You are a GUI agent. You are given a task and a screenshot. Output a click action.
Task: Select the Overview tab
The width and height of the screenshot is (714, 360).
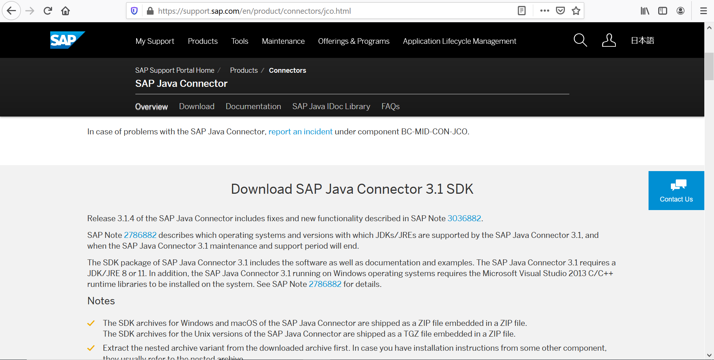coord(151,107)
